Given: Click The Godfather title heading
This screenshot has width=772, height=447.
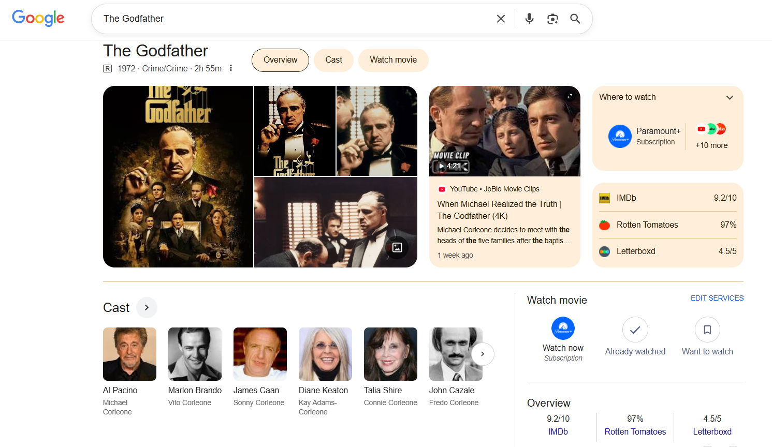Looking at the screenshot, I should (x=155, y=51).
